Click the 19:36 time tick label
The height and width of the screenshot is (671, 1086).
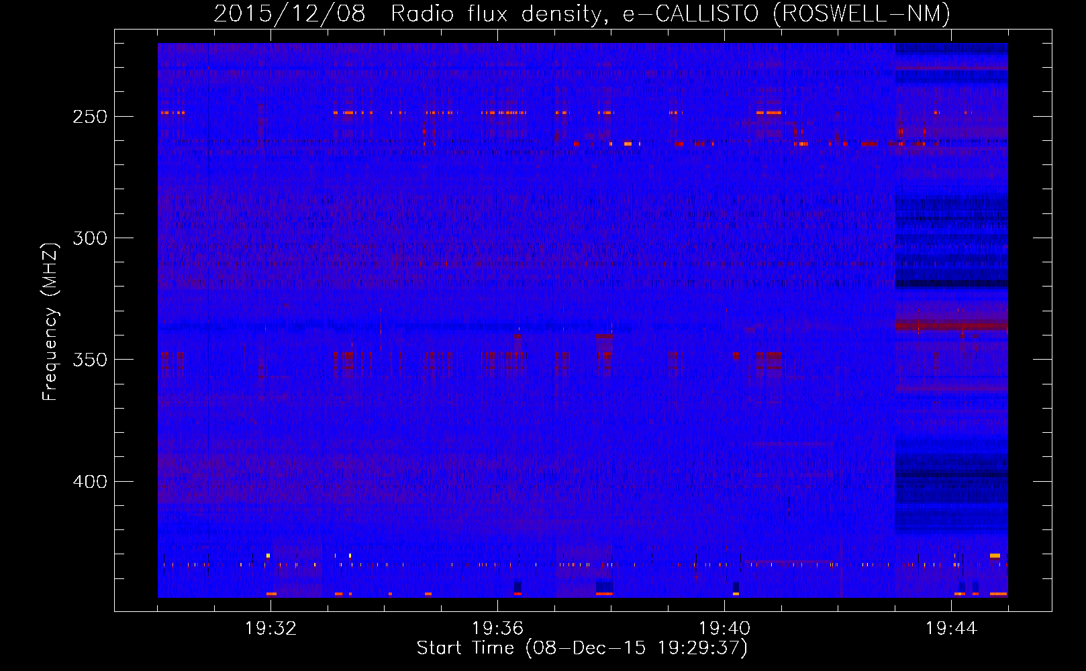[497, 628]
